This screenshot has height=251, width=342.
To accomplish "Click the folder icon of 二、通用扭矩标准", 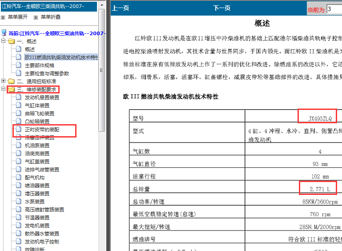I will (x=12, y=81).
